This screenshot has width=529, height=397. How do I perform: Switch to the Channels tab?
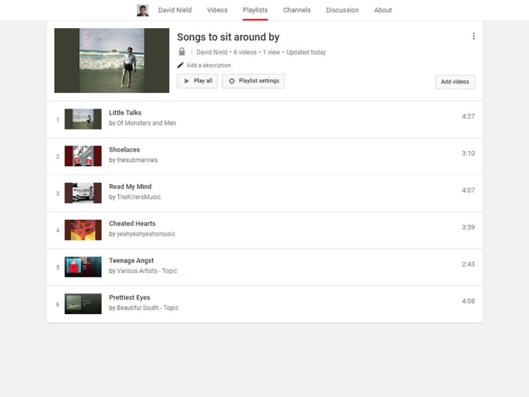297,10
